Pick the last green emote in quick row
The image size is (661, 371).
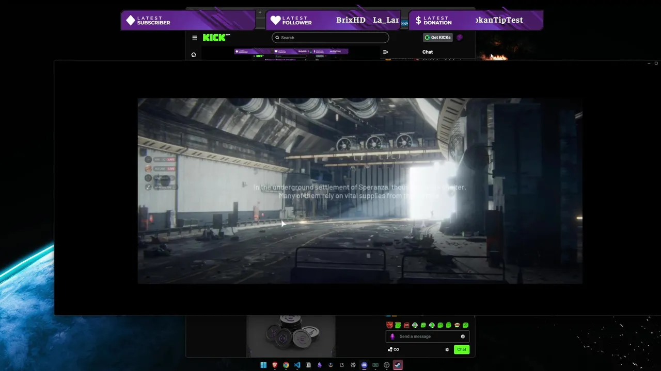(465, 325)
